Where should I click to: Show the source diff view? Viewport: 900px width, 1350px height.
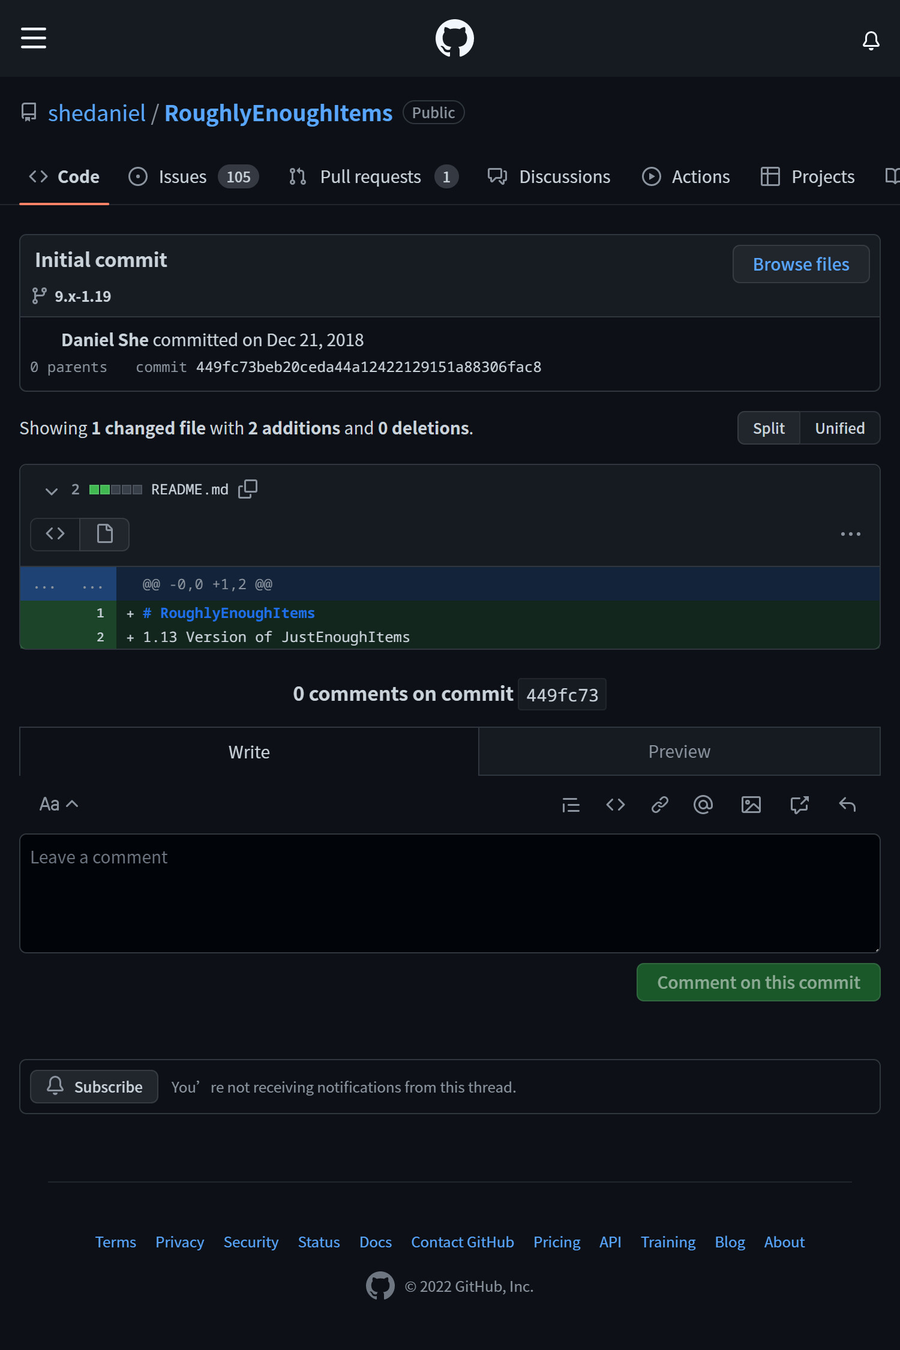pos(55,533)
